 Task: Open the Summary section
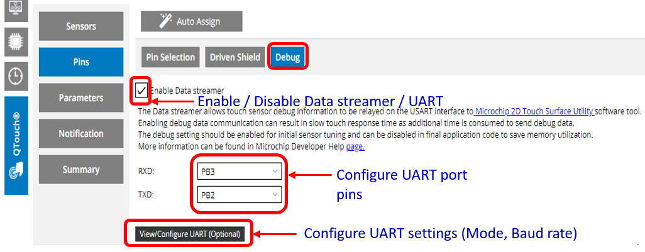81,170
